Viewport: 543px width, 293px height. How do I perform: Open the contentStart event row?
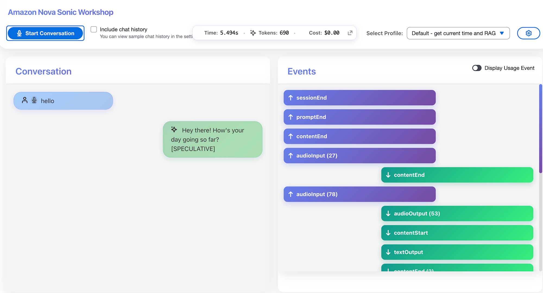click(457, 233)
